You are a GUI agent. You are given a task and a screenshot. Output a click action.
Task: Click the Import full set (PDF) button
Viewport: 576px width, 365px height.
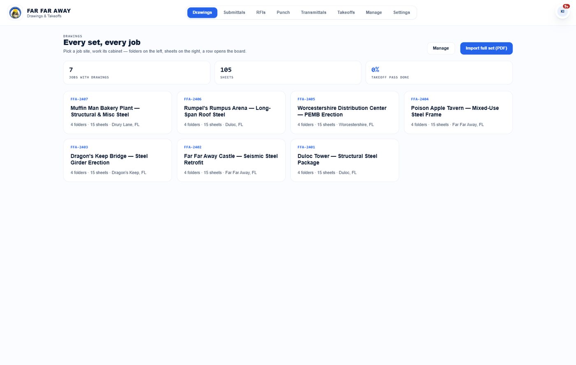point(486,48)
